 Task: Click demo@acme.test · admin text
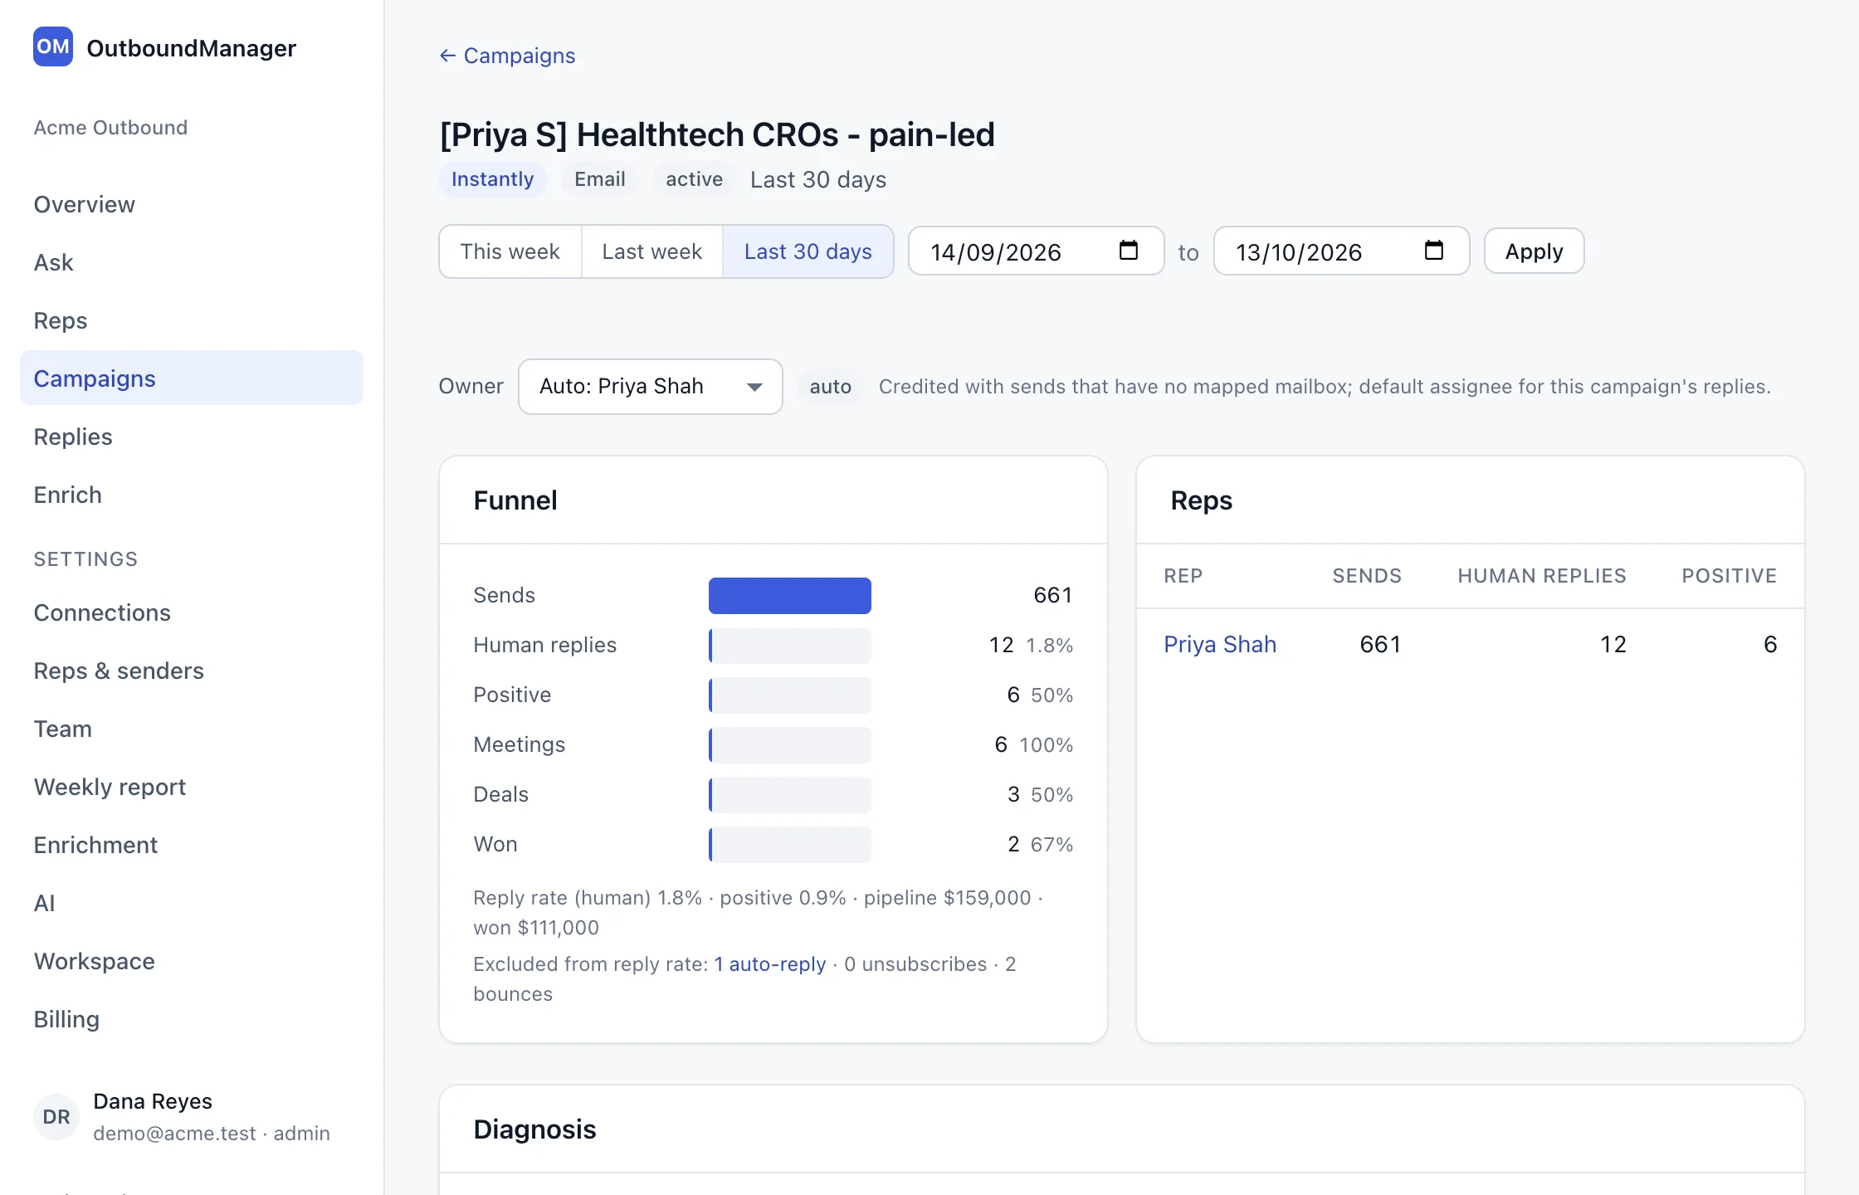point(212,1134)
